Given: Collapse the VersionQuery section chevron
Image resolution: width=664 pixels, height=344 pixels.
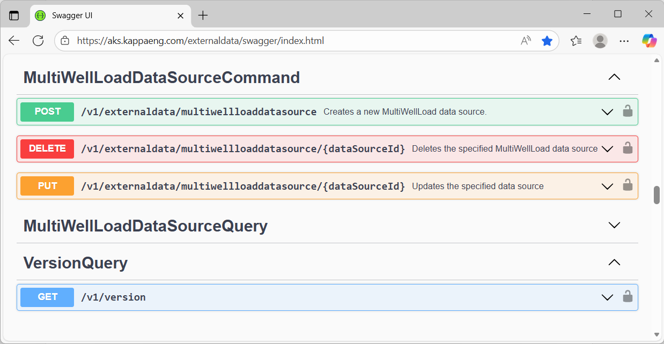Looking at the screenshot, I should 614,263.
